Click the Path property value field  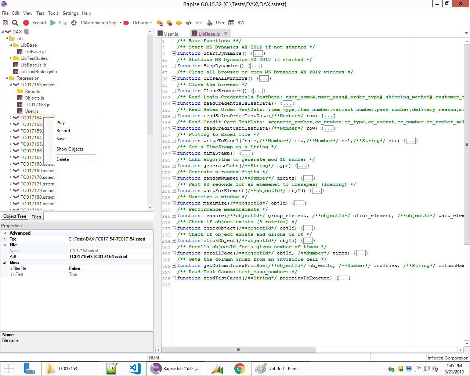pyautogui.click(x=111, y=257)
